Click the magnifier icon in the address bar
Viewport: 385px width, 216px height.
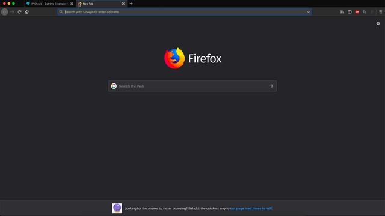point(61,12)
